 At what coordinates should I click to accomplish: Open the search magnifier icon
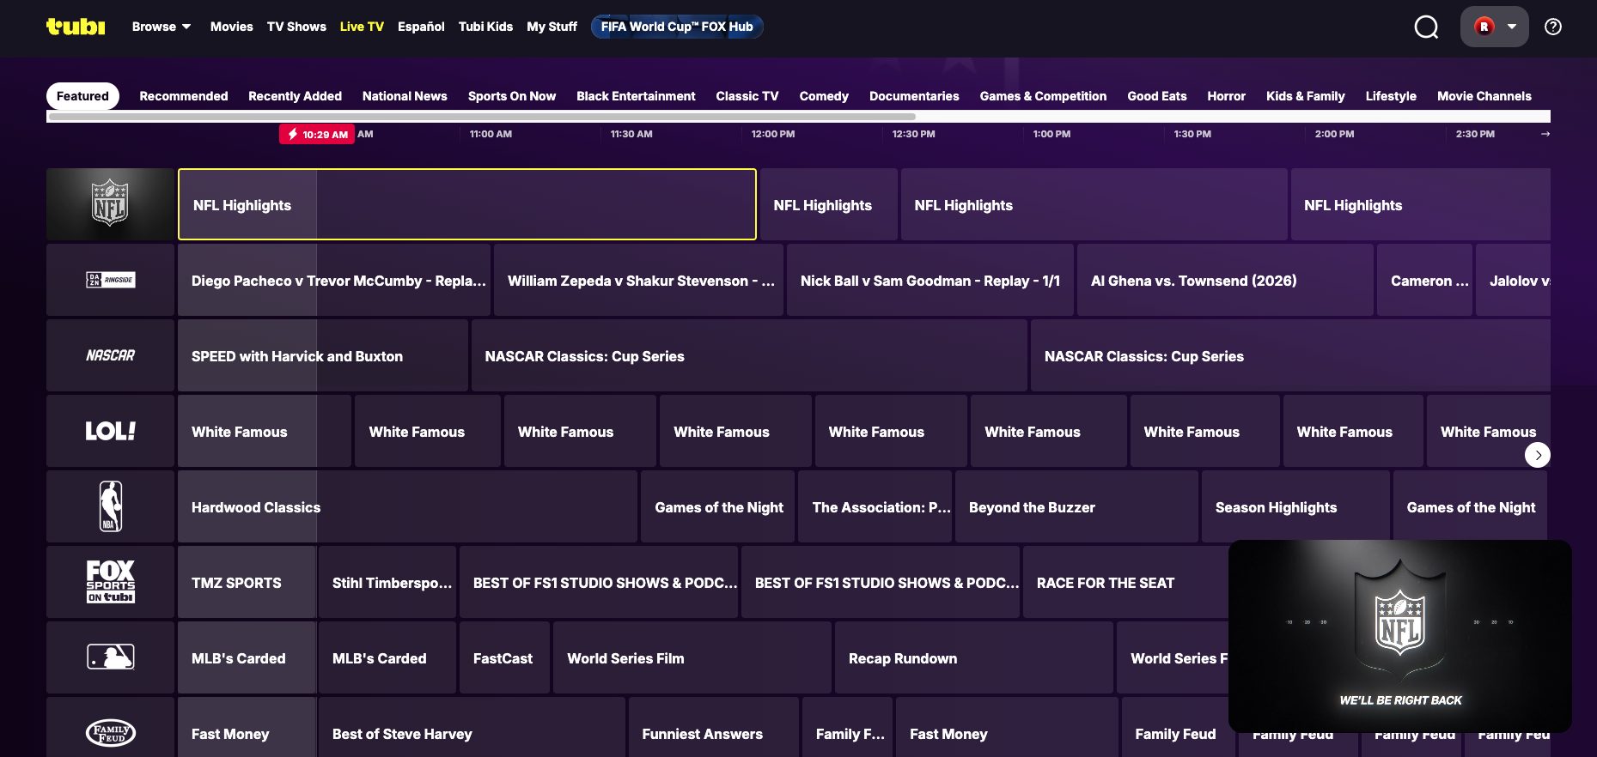[x=1426, y=27]
